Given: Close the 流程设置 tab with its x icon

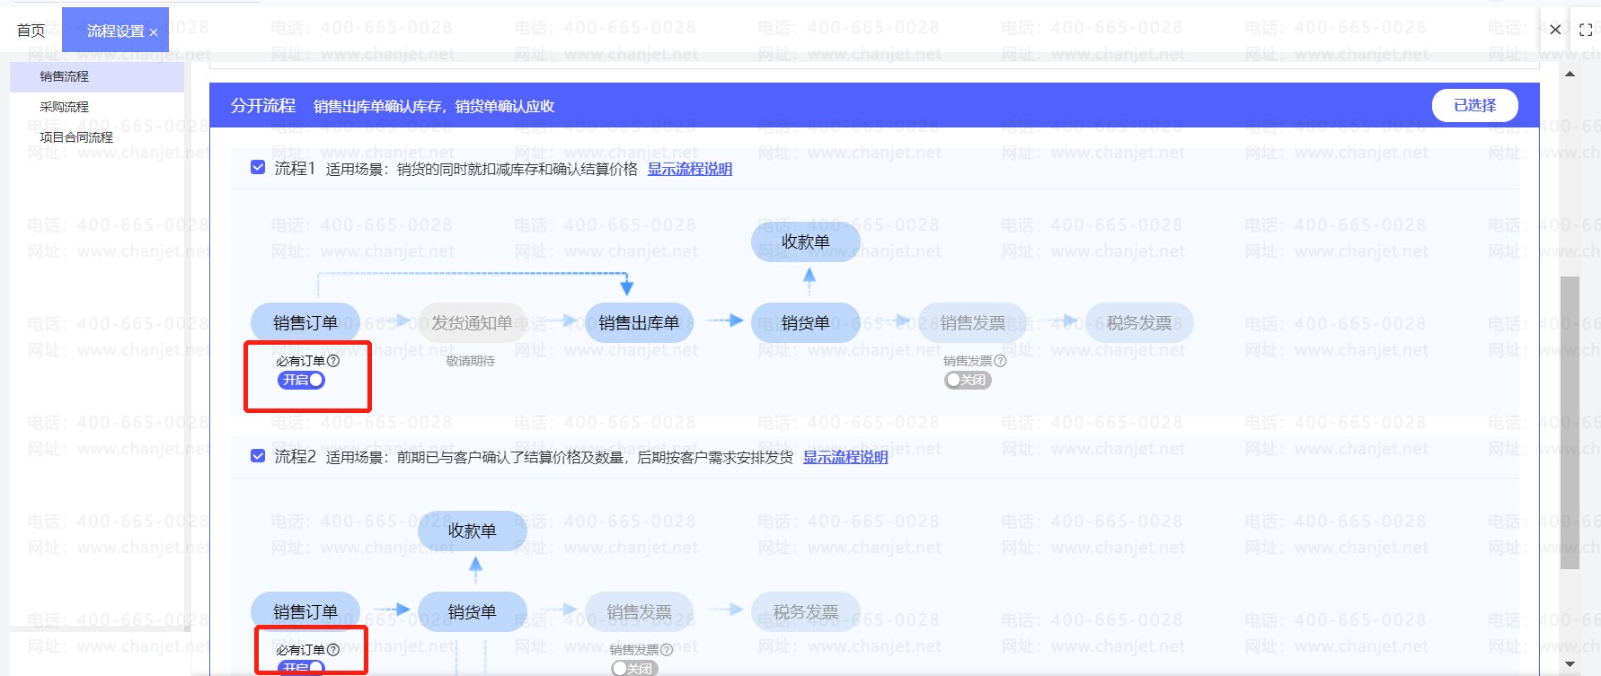Looking at the screenshot, I should tap(154, 32).
